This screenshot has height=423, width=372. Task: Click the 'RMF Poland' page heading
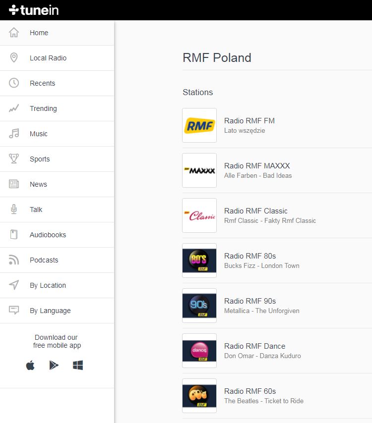[x=217, y=57]
